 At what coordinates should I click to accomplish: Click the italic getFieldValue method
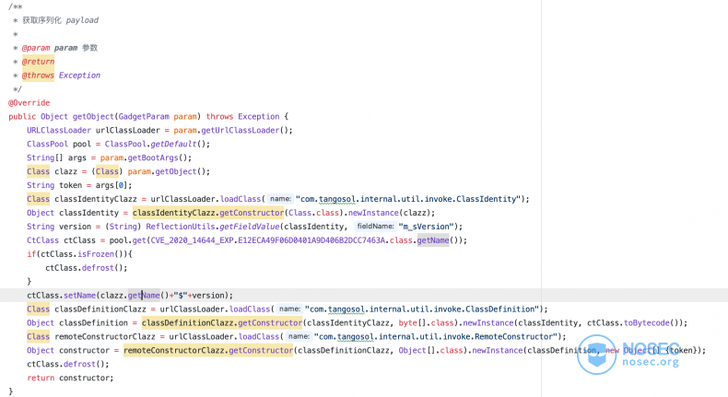(x=250, y=227)
